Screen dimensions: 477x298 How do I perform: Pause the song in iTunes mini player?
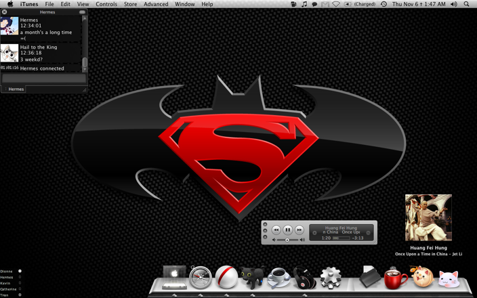pos(287,230)
